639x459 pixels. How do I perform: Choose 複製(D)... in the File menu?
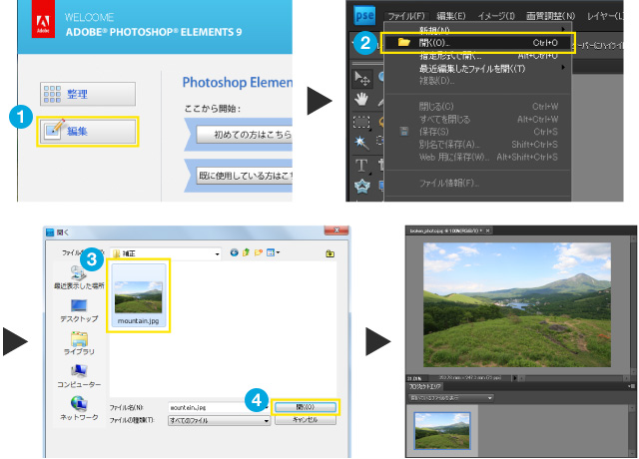[x=477, y=81]
